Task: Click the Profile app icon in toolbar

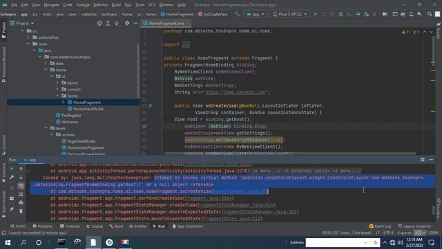Action: pyautogui.click(x=358, y=14)
